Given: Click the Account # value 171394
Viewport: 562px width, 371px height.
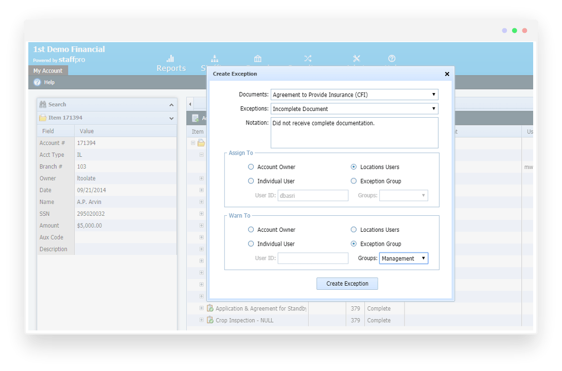Looking at the screenshot, I should [86, 143].
